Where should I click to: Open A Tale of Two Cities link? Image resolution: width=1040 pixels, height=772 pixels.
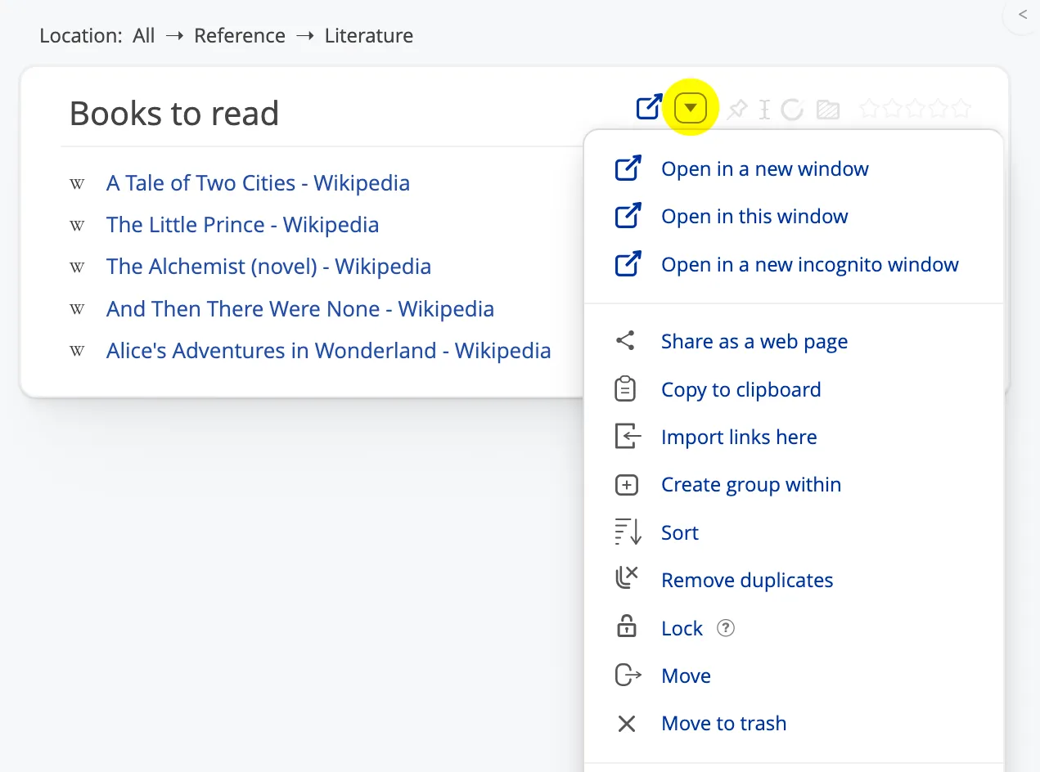(258, 183)
